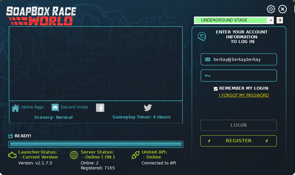Screen dimensions: 295x175
Task: Click the Launcher Status: heading
Action: point(38,152)
